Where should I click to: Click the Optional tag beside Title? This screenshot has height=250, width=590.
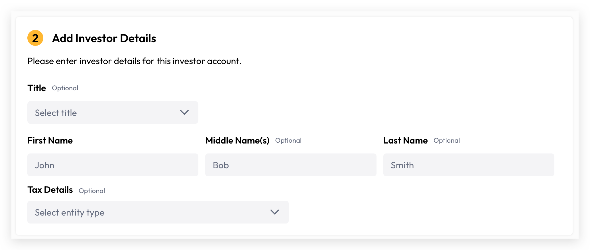pos(65,88)
